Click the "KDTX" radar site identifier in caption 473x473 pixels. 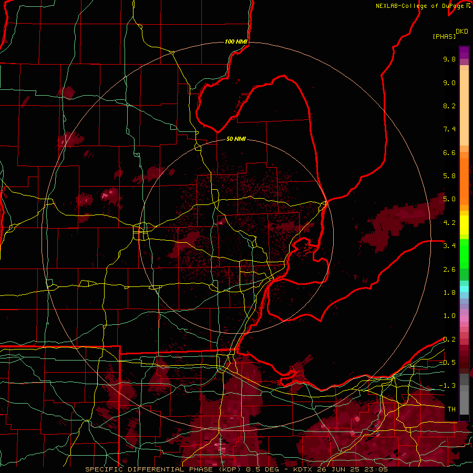tap(303, 469)
